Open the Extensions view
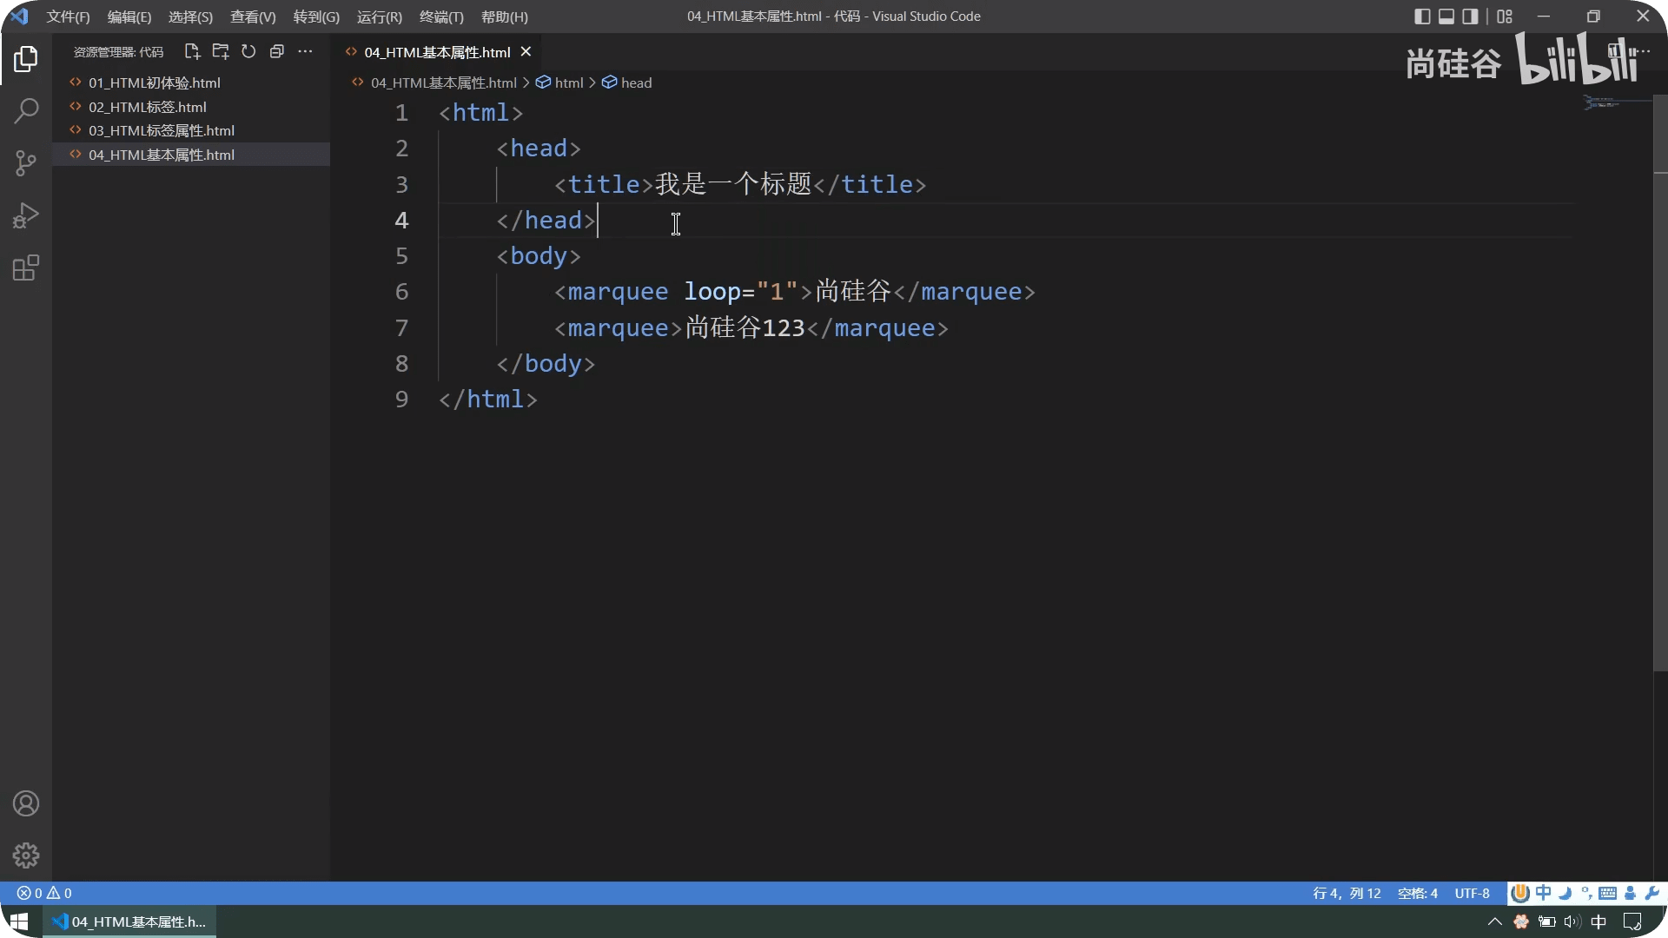Image resolution: width=1668 pixels, height=938 pixels. (x=26, y=268)
